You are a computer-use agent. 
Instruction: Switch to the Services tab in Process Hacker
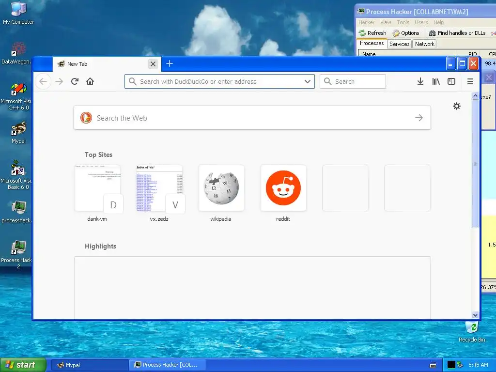[399, 44]
